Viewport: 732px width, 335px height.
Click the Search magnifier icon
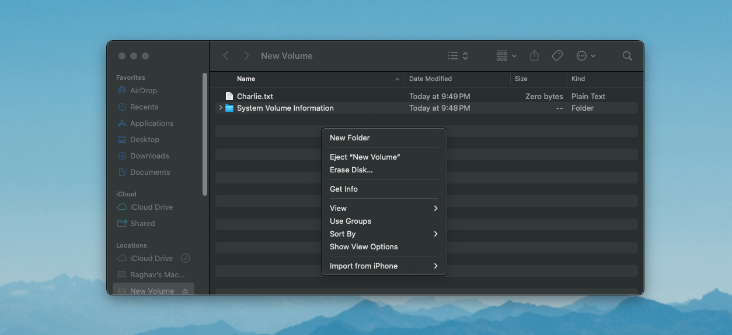(628, 56)
